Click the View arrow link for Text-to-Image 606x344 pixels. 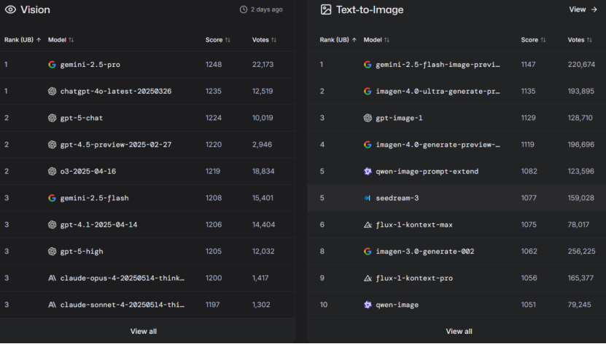[583, 9]
